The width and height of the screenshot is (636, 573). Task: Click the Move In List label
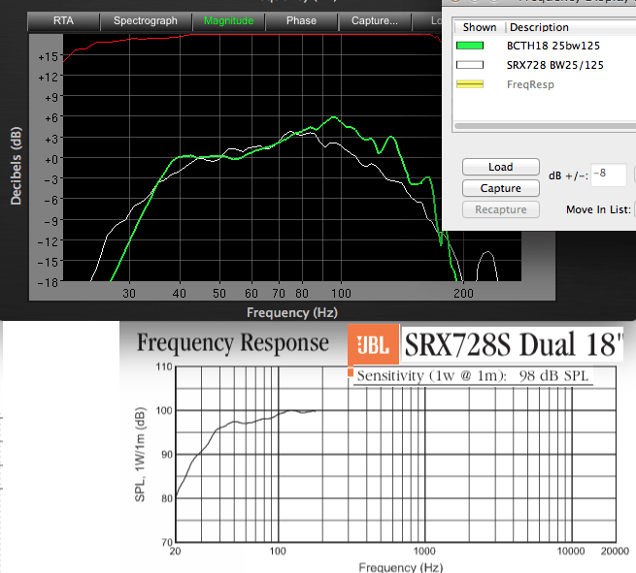point(598,209)
